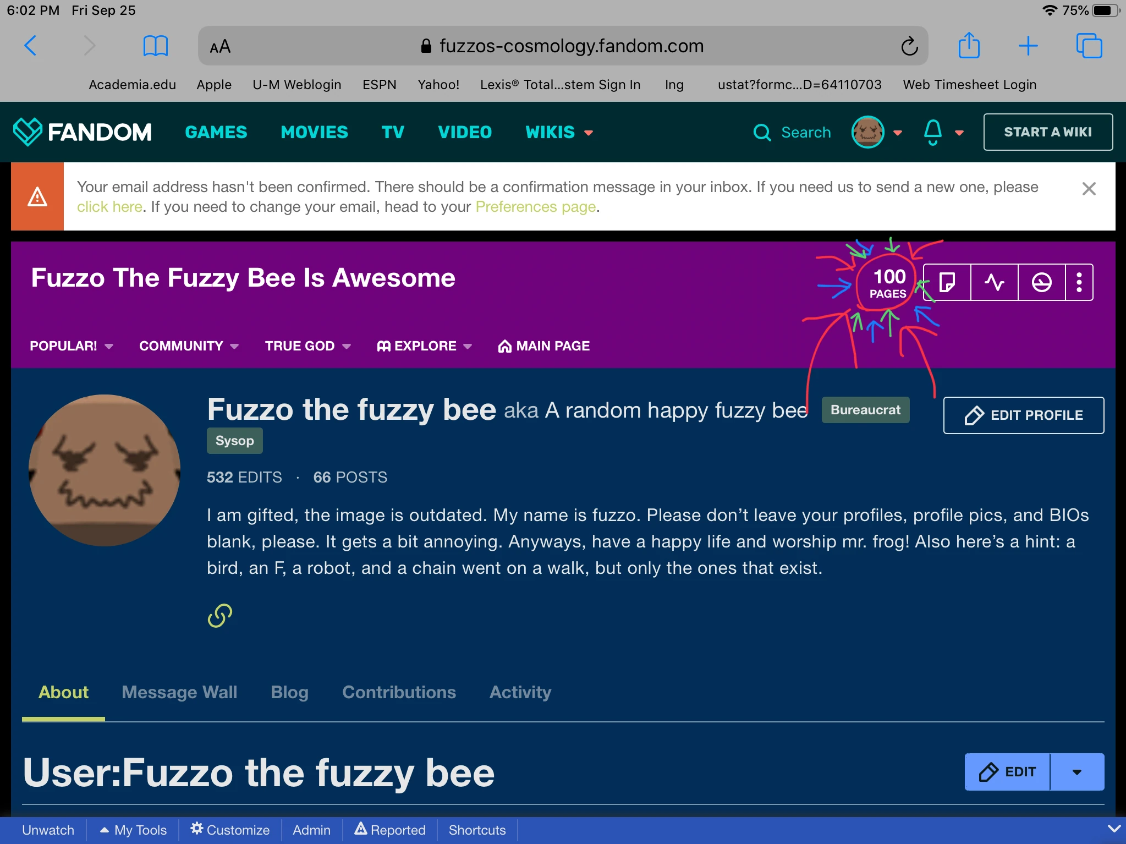The height and width of the screenshot is (844, 1126).
Task: Expand the WIKIS dropdown
Action: pos(559,132)
